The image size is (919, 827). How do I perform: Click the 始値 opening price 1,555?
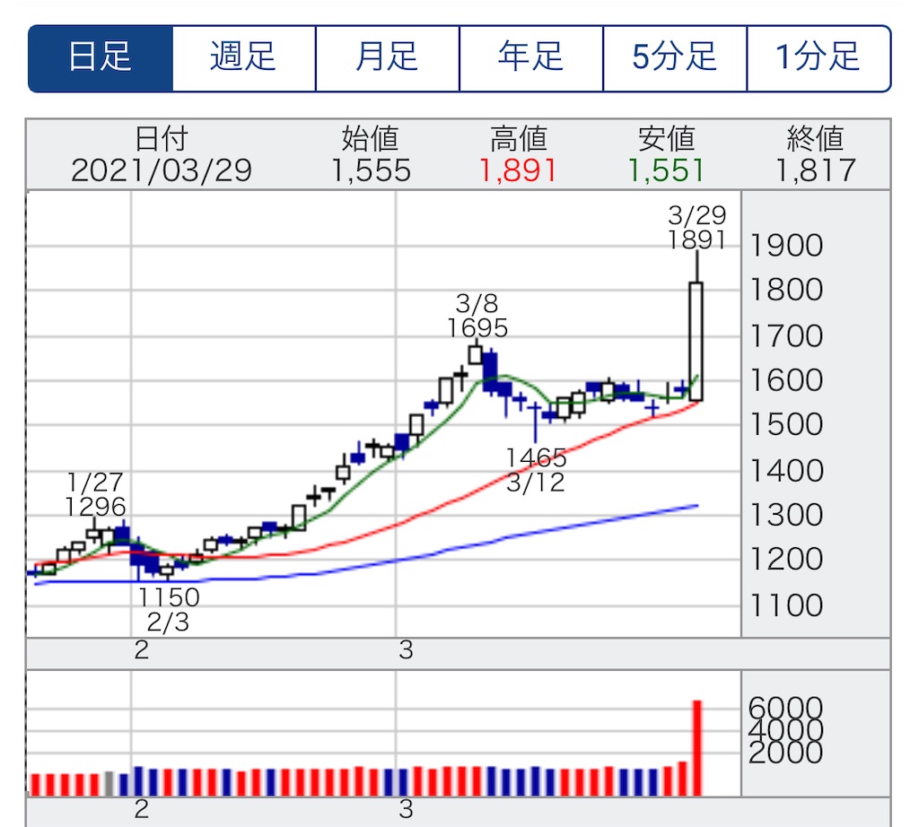[x=371, y=170]
